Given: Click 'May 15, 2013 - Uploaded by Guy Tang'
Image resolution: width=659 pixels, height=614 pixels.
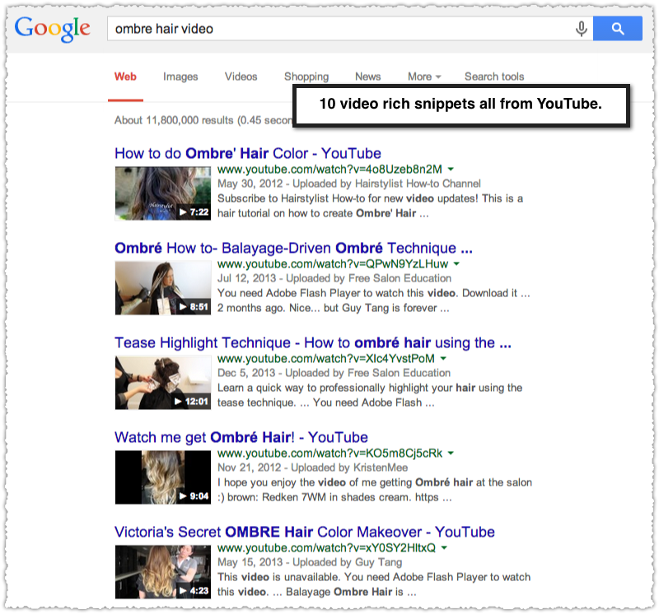Looking at the screenshot, I should click(310, 562).
